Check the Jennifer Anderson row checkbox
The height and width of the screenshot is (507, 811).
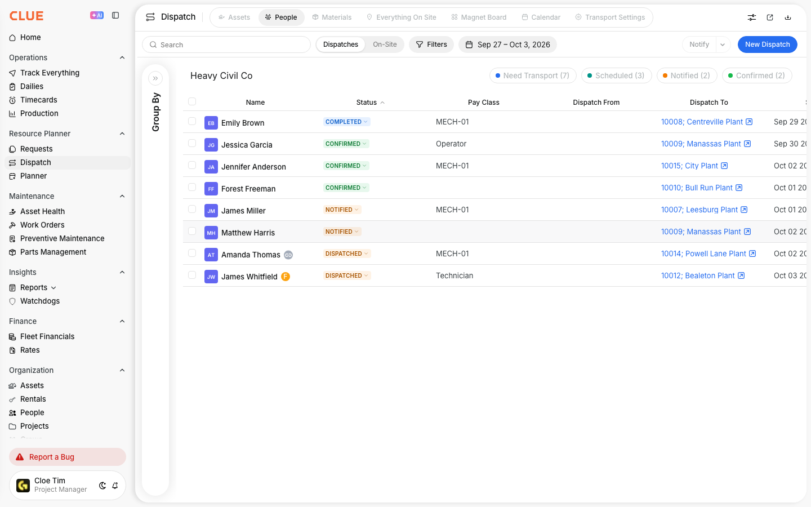[x=192, y=165]
